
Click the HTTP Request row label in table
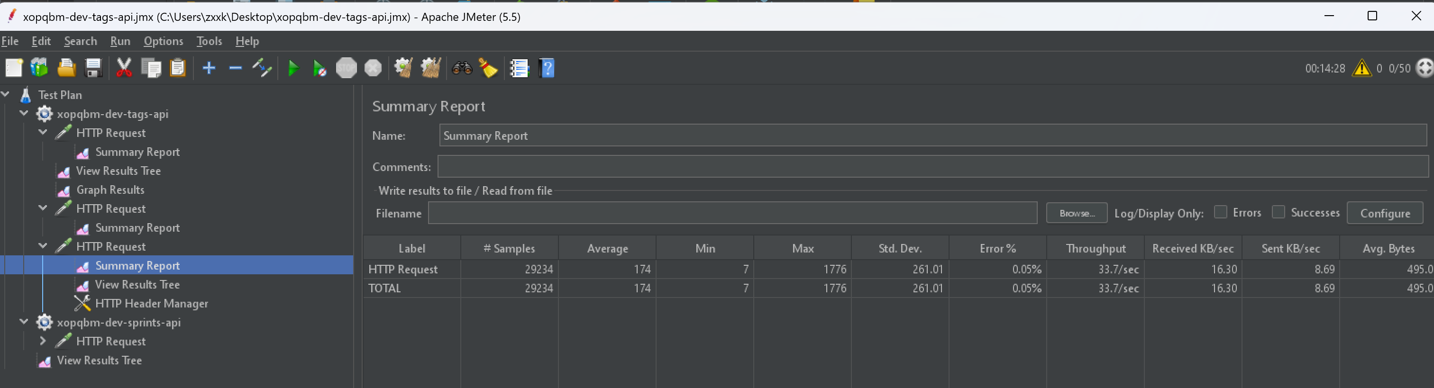tap(403, 270)
